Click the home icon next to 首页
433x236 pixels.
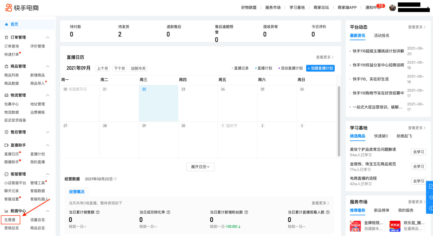pos(6,24)
